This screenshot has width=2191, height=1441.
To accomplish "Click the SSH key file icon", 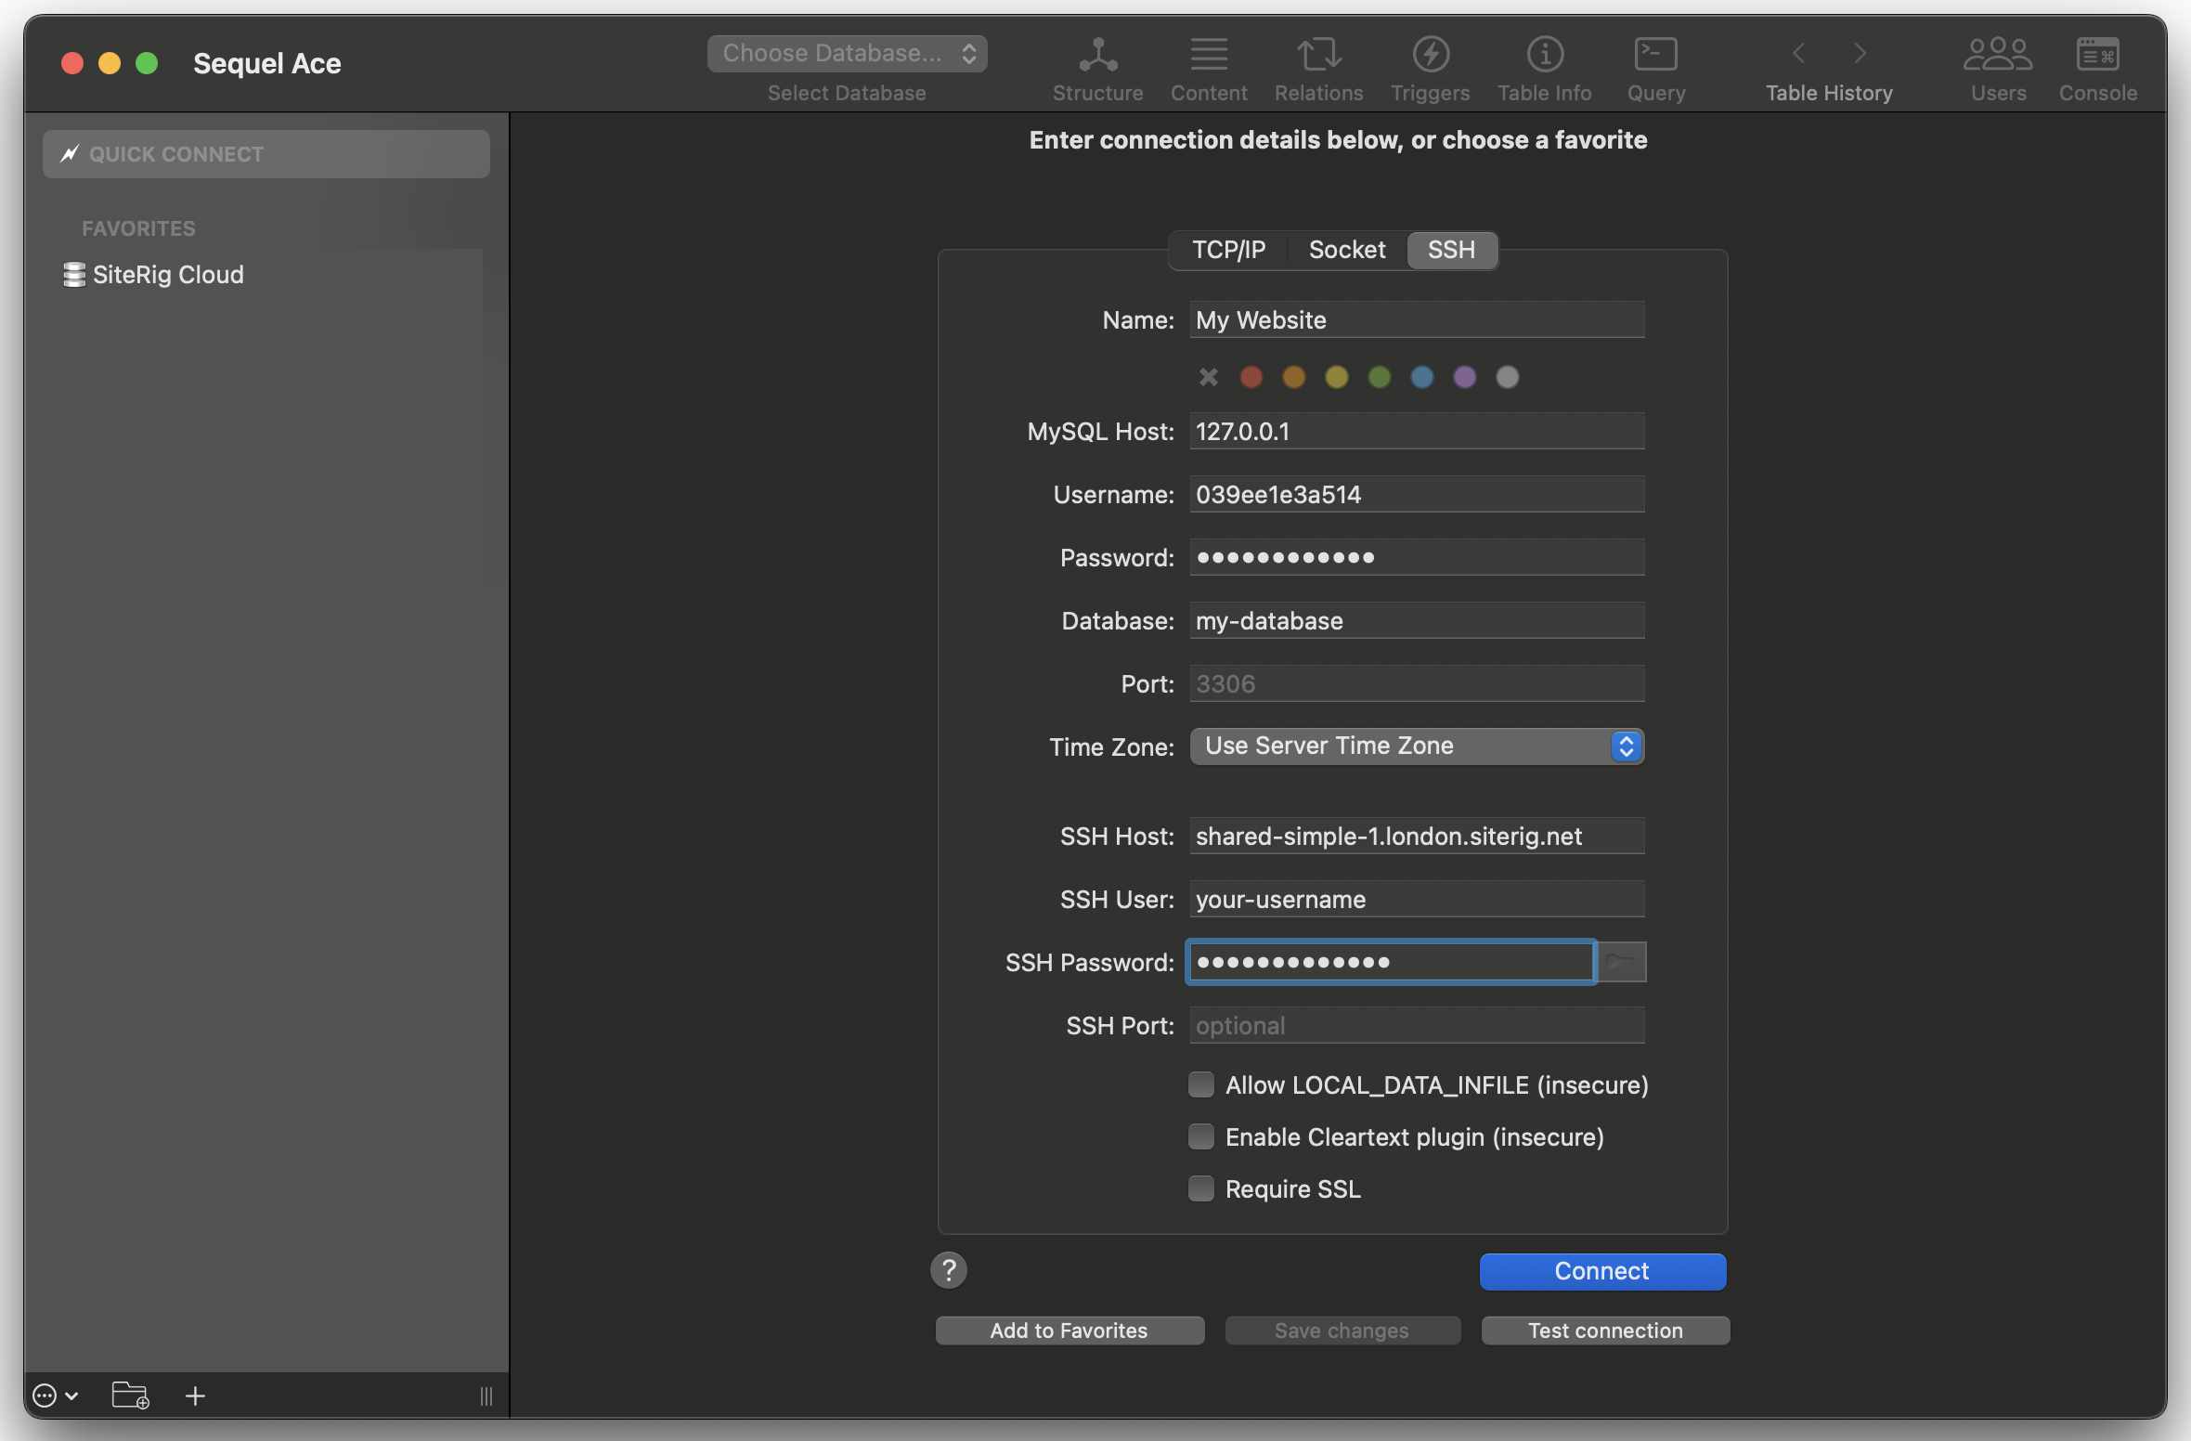I will (1622, 962).
